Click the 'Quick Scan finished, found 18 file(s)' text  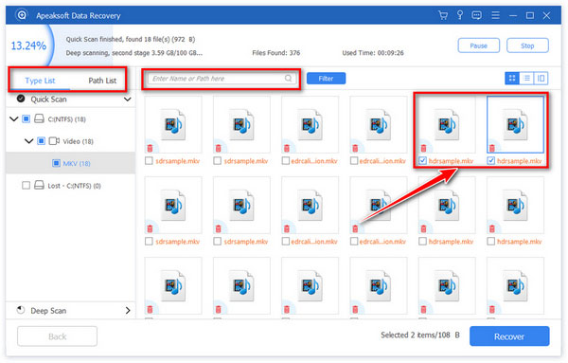pos(131,39)
